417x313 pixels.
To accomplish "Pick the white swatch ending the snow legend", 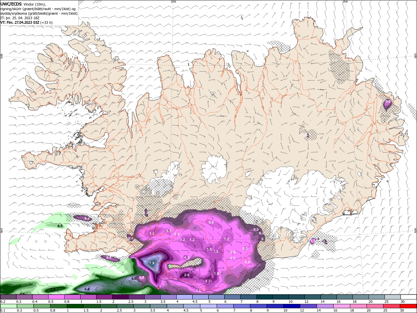I will click(408, 297).
